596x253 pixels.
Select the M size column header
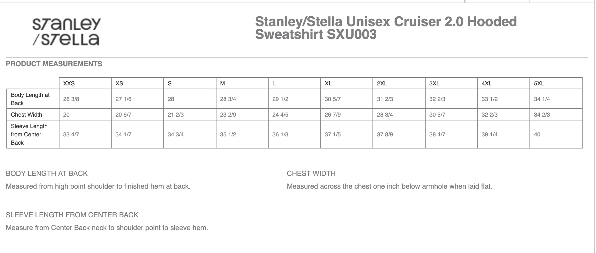(223, 83)
